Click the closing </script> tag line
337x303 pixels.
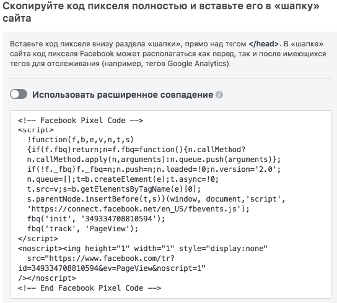pos(38,239)
